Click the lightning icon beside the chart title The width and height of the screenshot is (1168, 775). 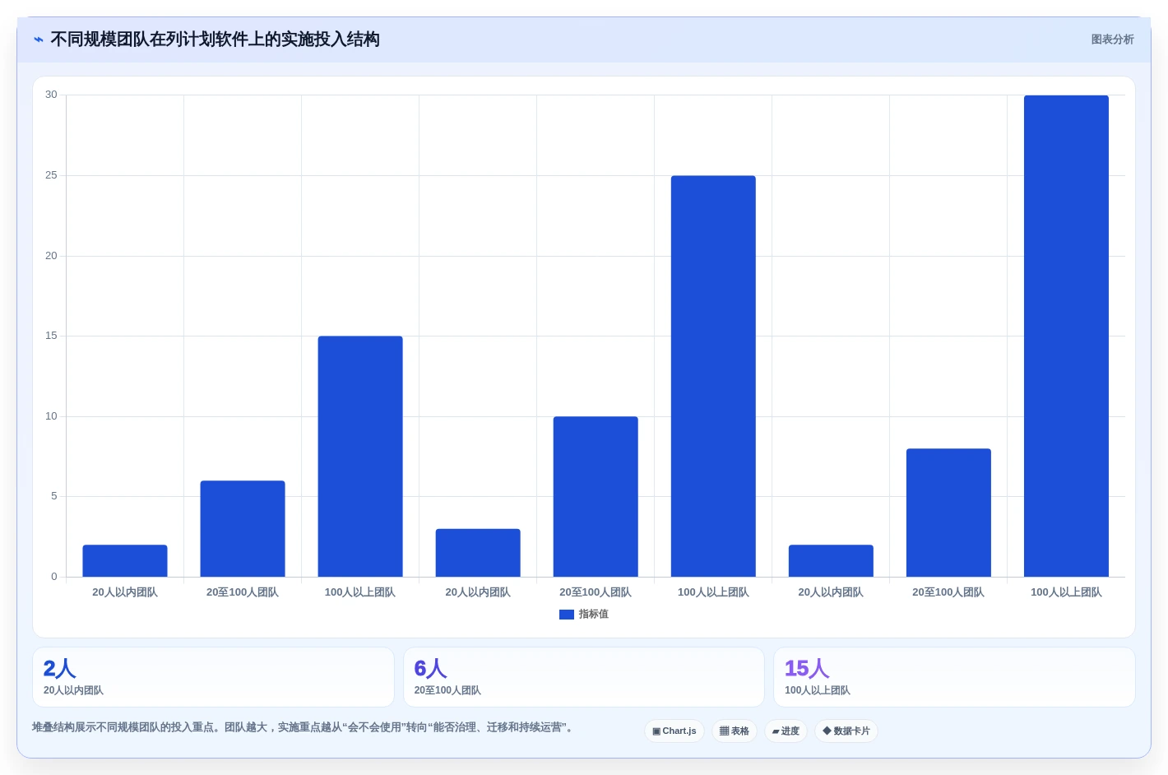(x=39, y=39)
